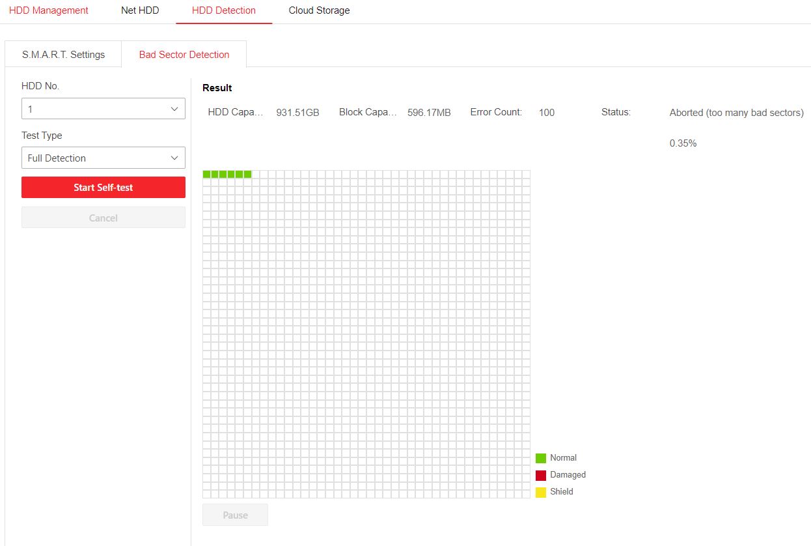Click the Pause button below the grid
Image resolution: width=811 pixels, height=546 pixels.
[x=235, y=515]
